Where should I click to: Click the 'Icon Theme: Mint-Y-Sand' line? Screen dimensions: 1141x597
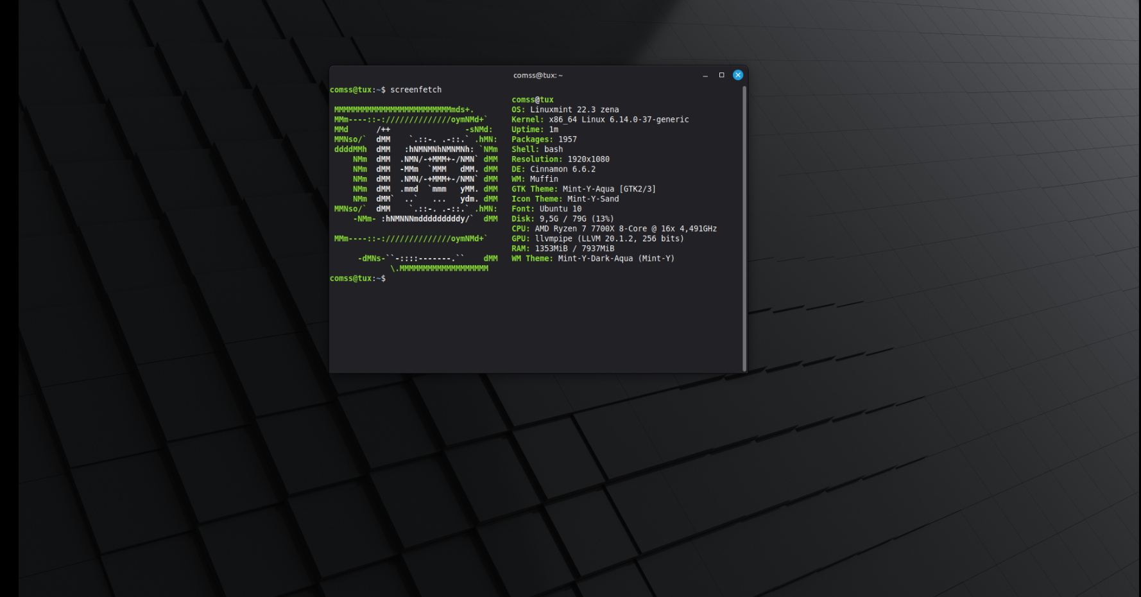click(565, 199)
